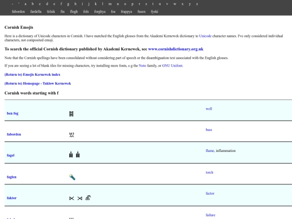Click the second bowtie symbol in the faktor row

79,198
